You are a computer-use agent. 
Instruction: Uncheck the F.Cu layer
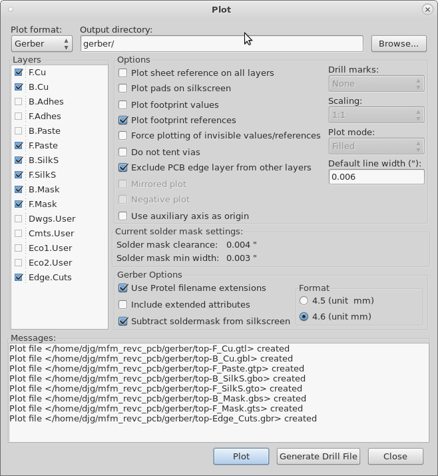tap(19, 73)
